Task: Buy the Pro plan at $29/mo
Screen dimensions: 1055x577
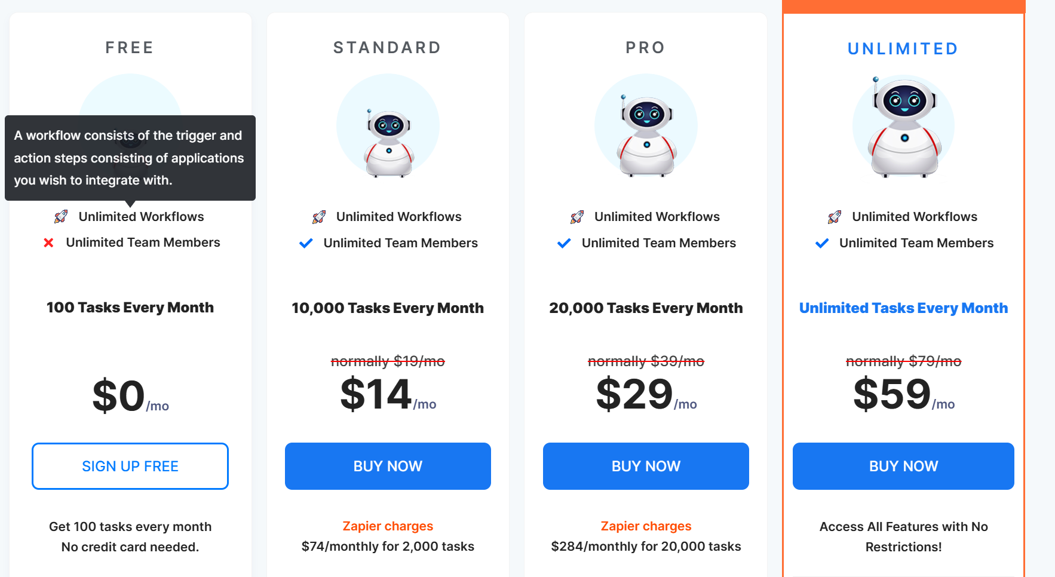Action: (646, 466)
